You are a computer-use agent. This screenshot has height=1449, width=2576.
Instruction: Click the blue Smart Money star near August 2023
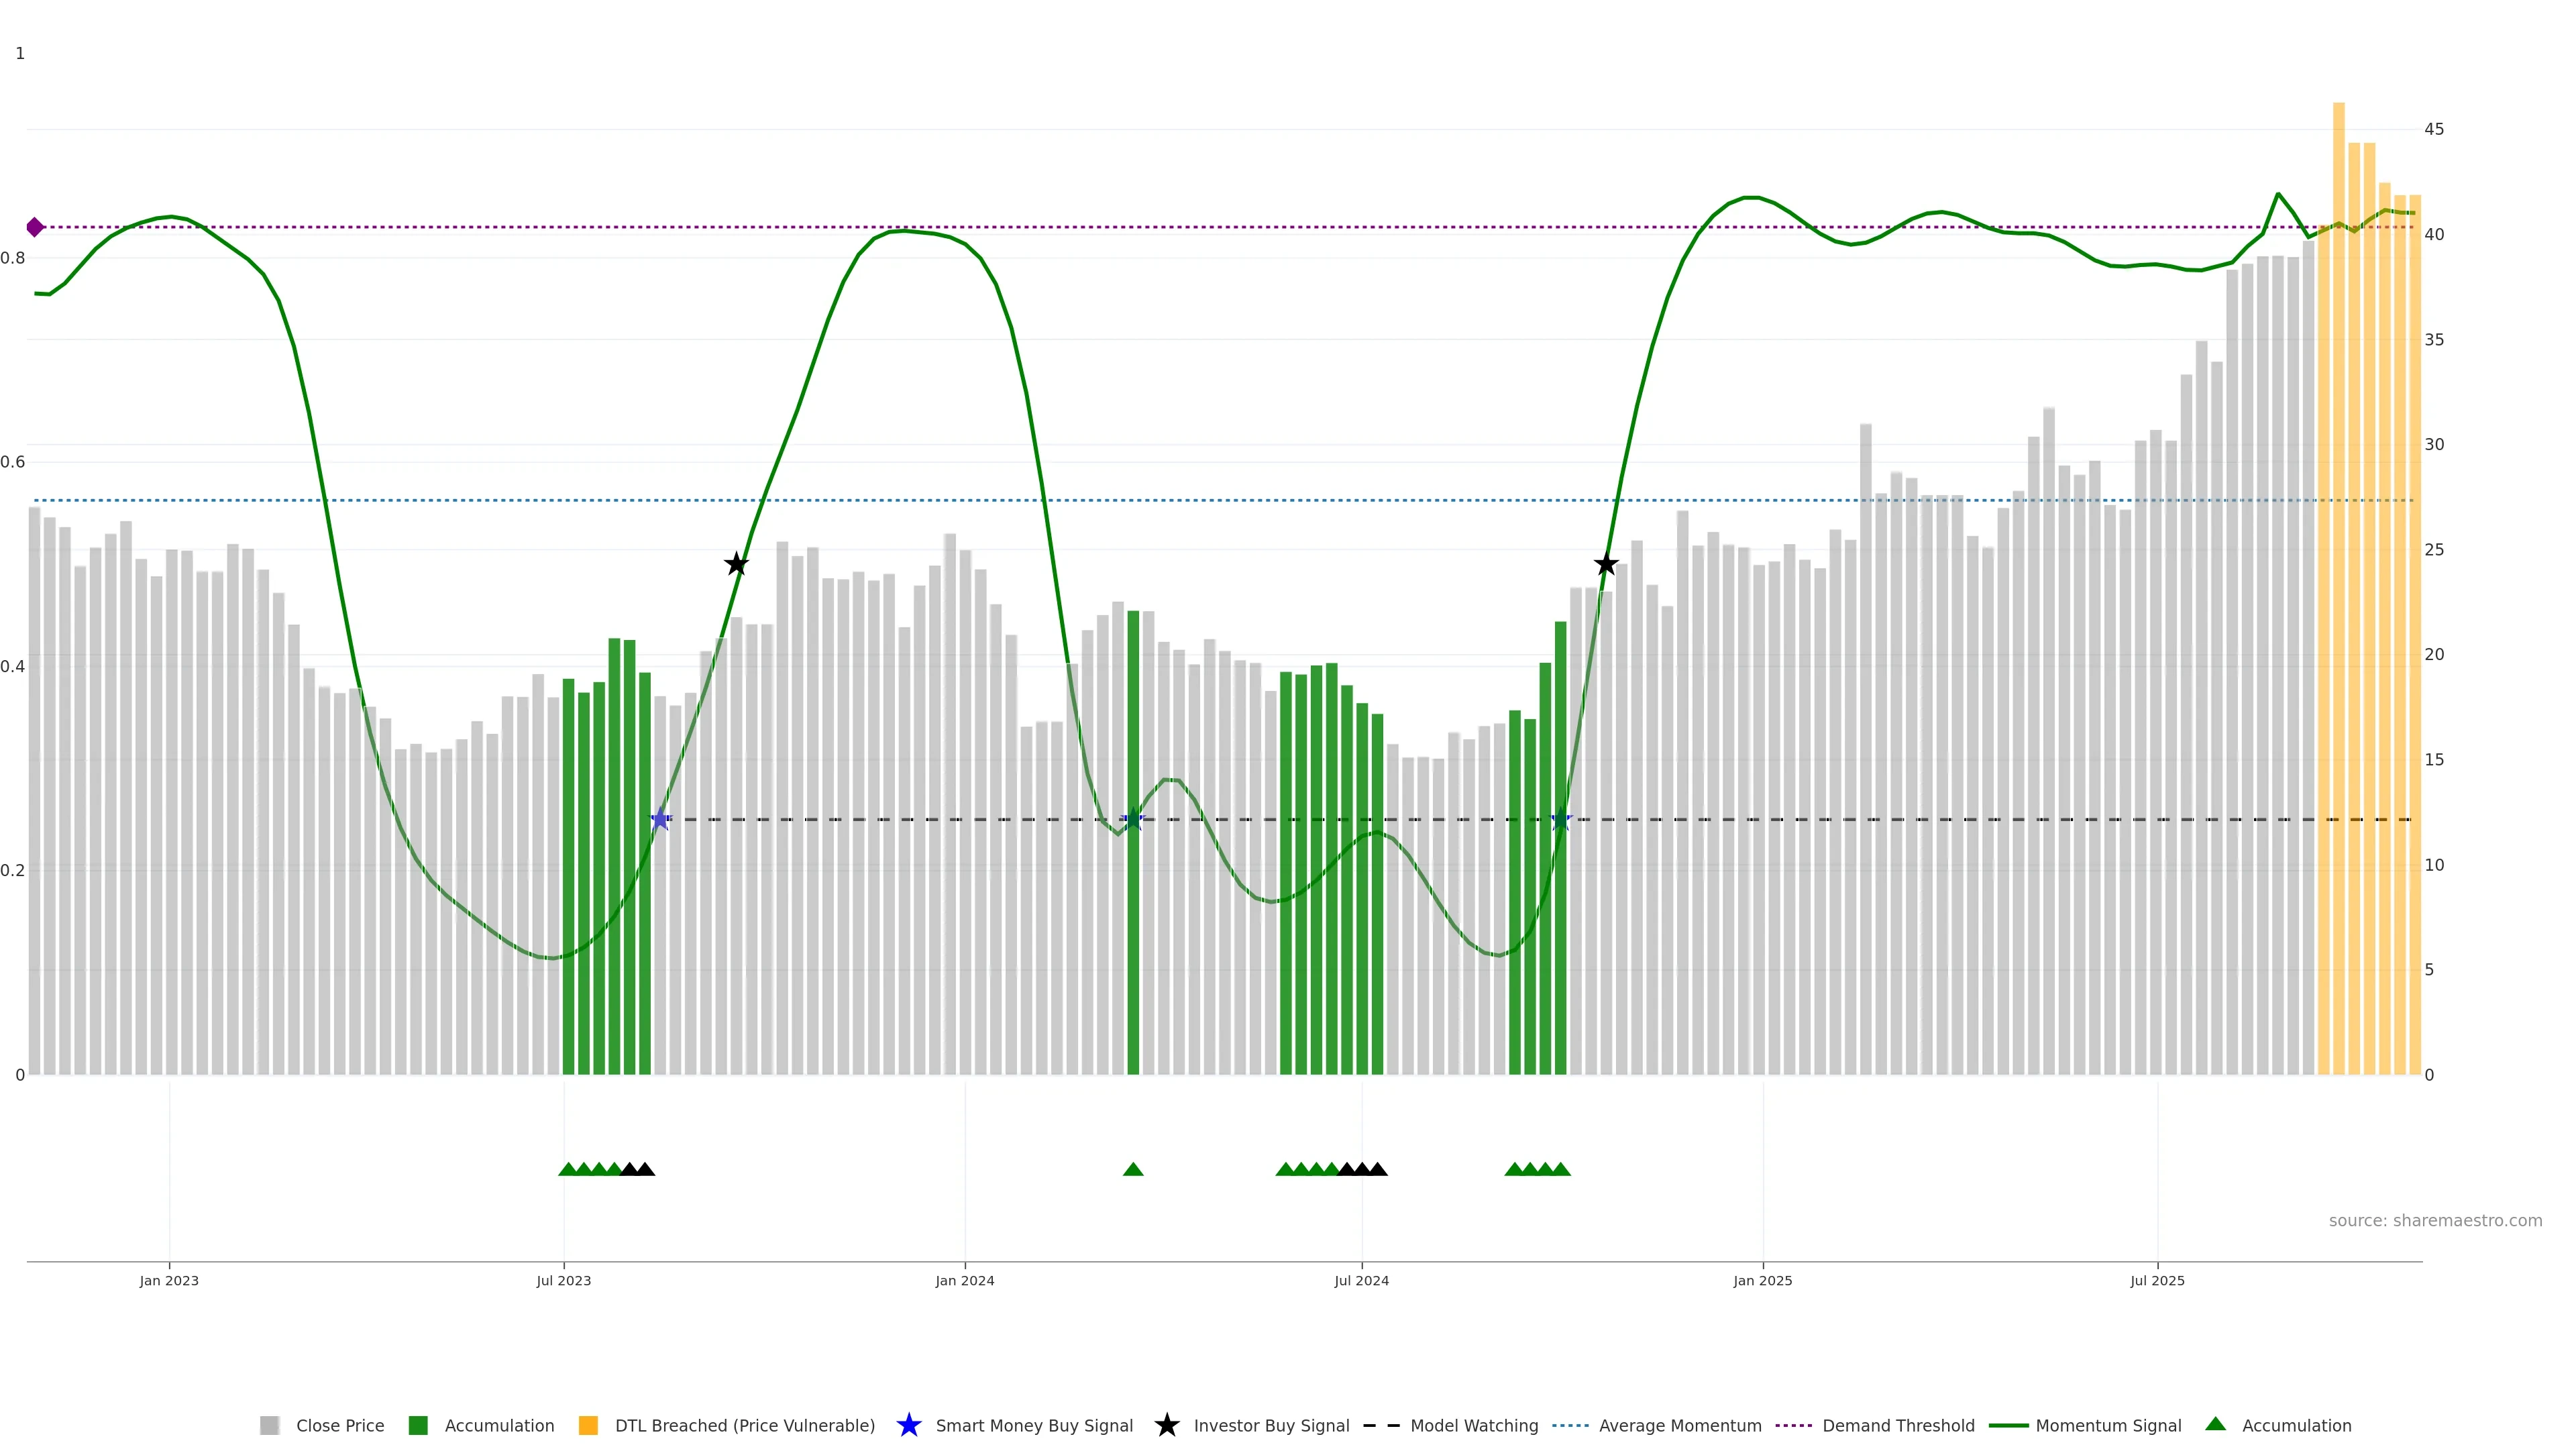pyautogui.click(x=660, y=820)
